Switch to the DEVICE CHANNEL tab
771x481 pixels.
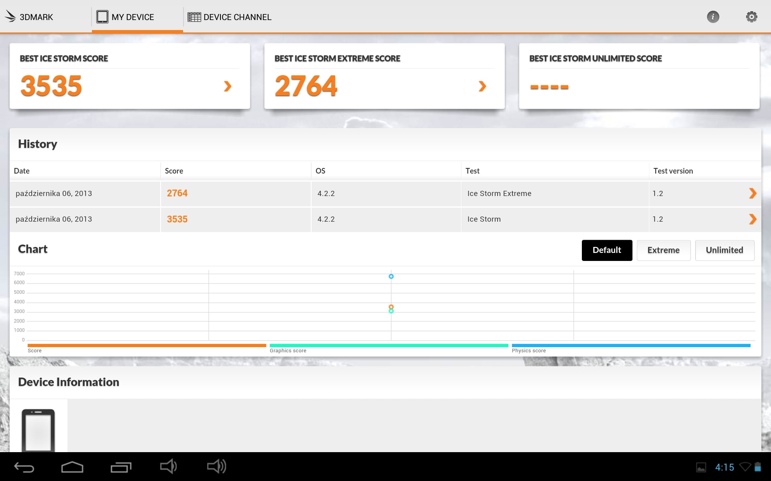[x=229, y=17]
